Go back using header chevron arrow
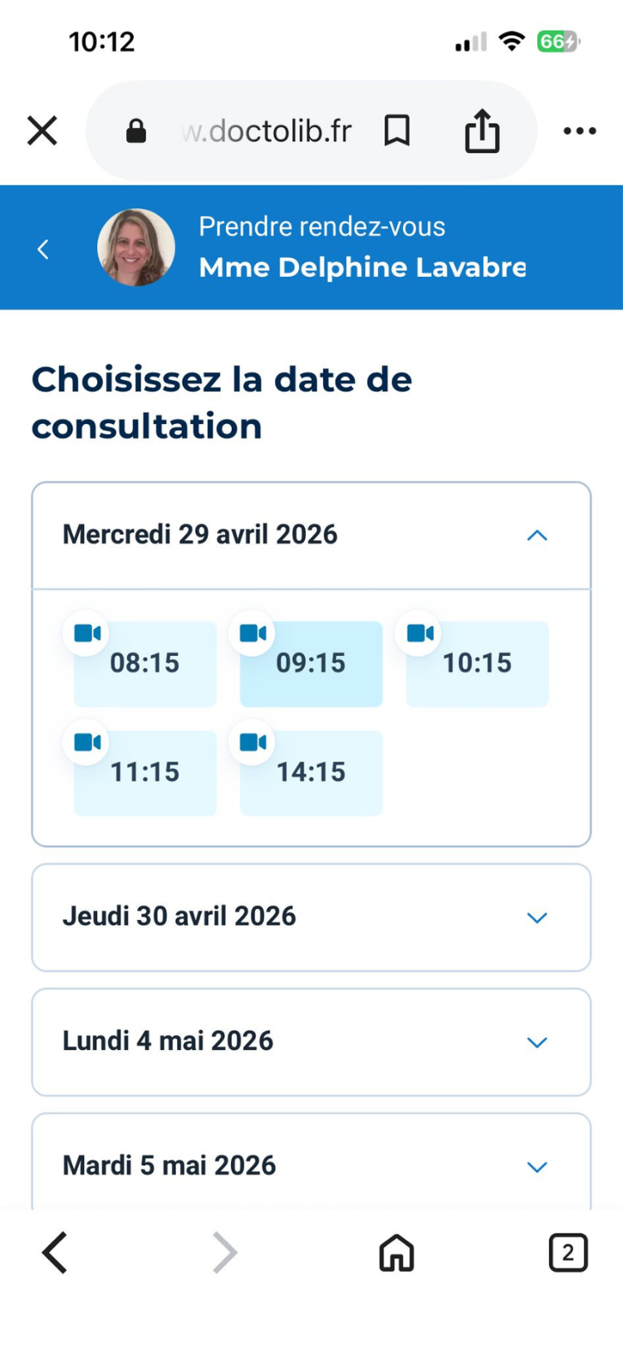This screenshot has height=1350, width=623. (x=43, y=249)
